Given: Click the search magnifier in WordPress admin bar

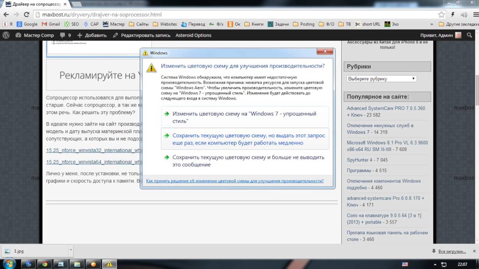Looking at the screenshot, I should [469, 35].
